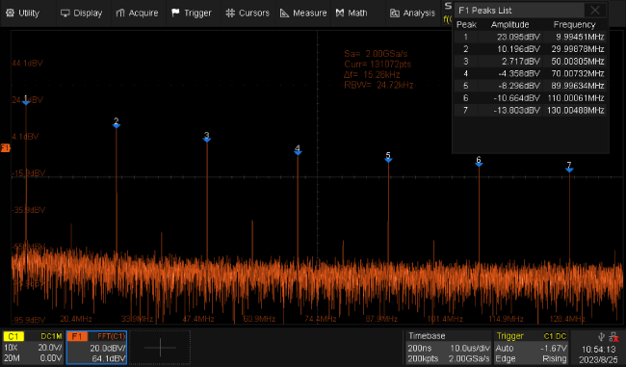Open the Display monitor menu
Screen dimensions: 626x367
(x=82, y=13)
